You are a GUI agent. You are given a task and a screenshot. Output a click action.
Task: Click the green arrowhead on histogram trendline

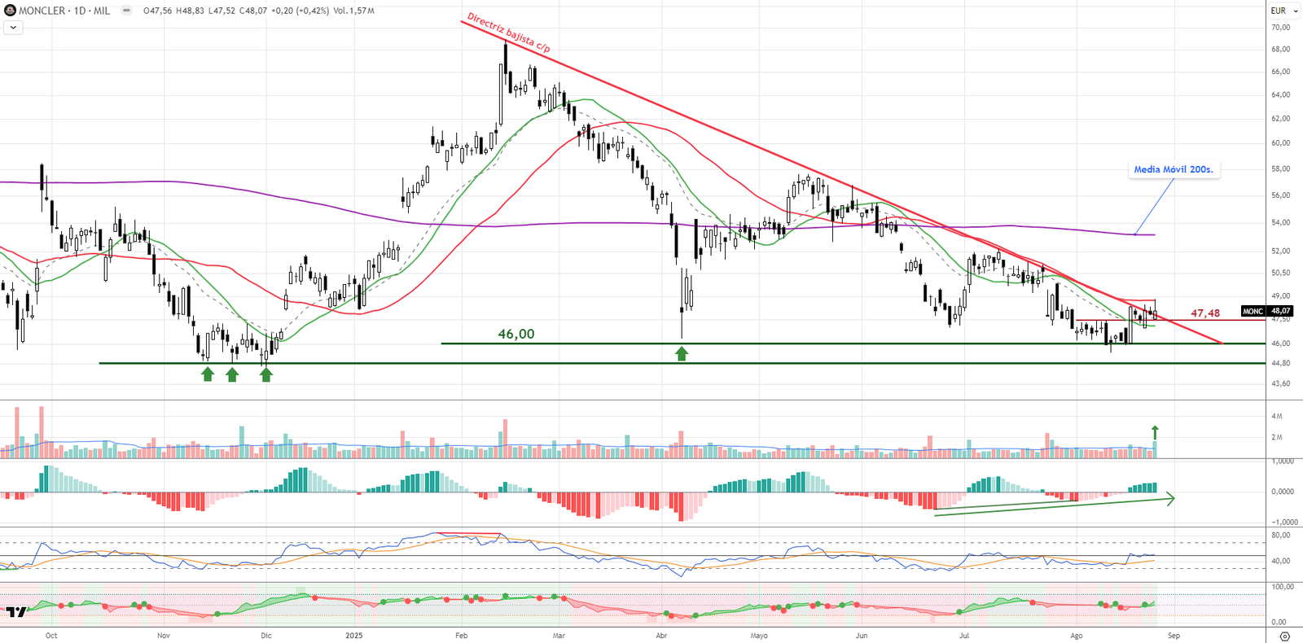click(1171, 498)
